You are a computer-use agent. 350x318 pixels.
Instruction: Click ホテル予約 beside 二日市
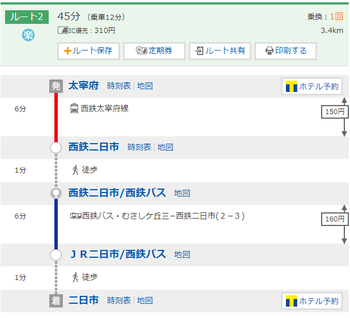click(311, 301)
